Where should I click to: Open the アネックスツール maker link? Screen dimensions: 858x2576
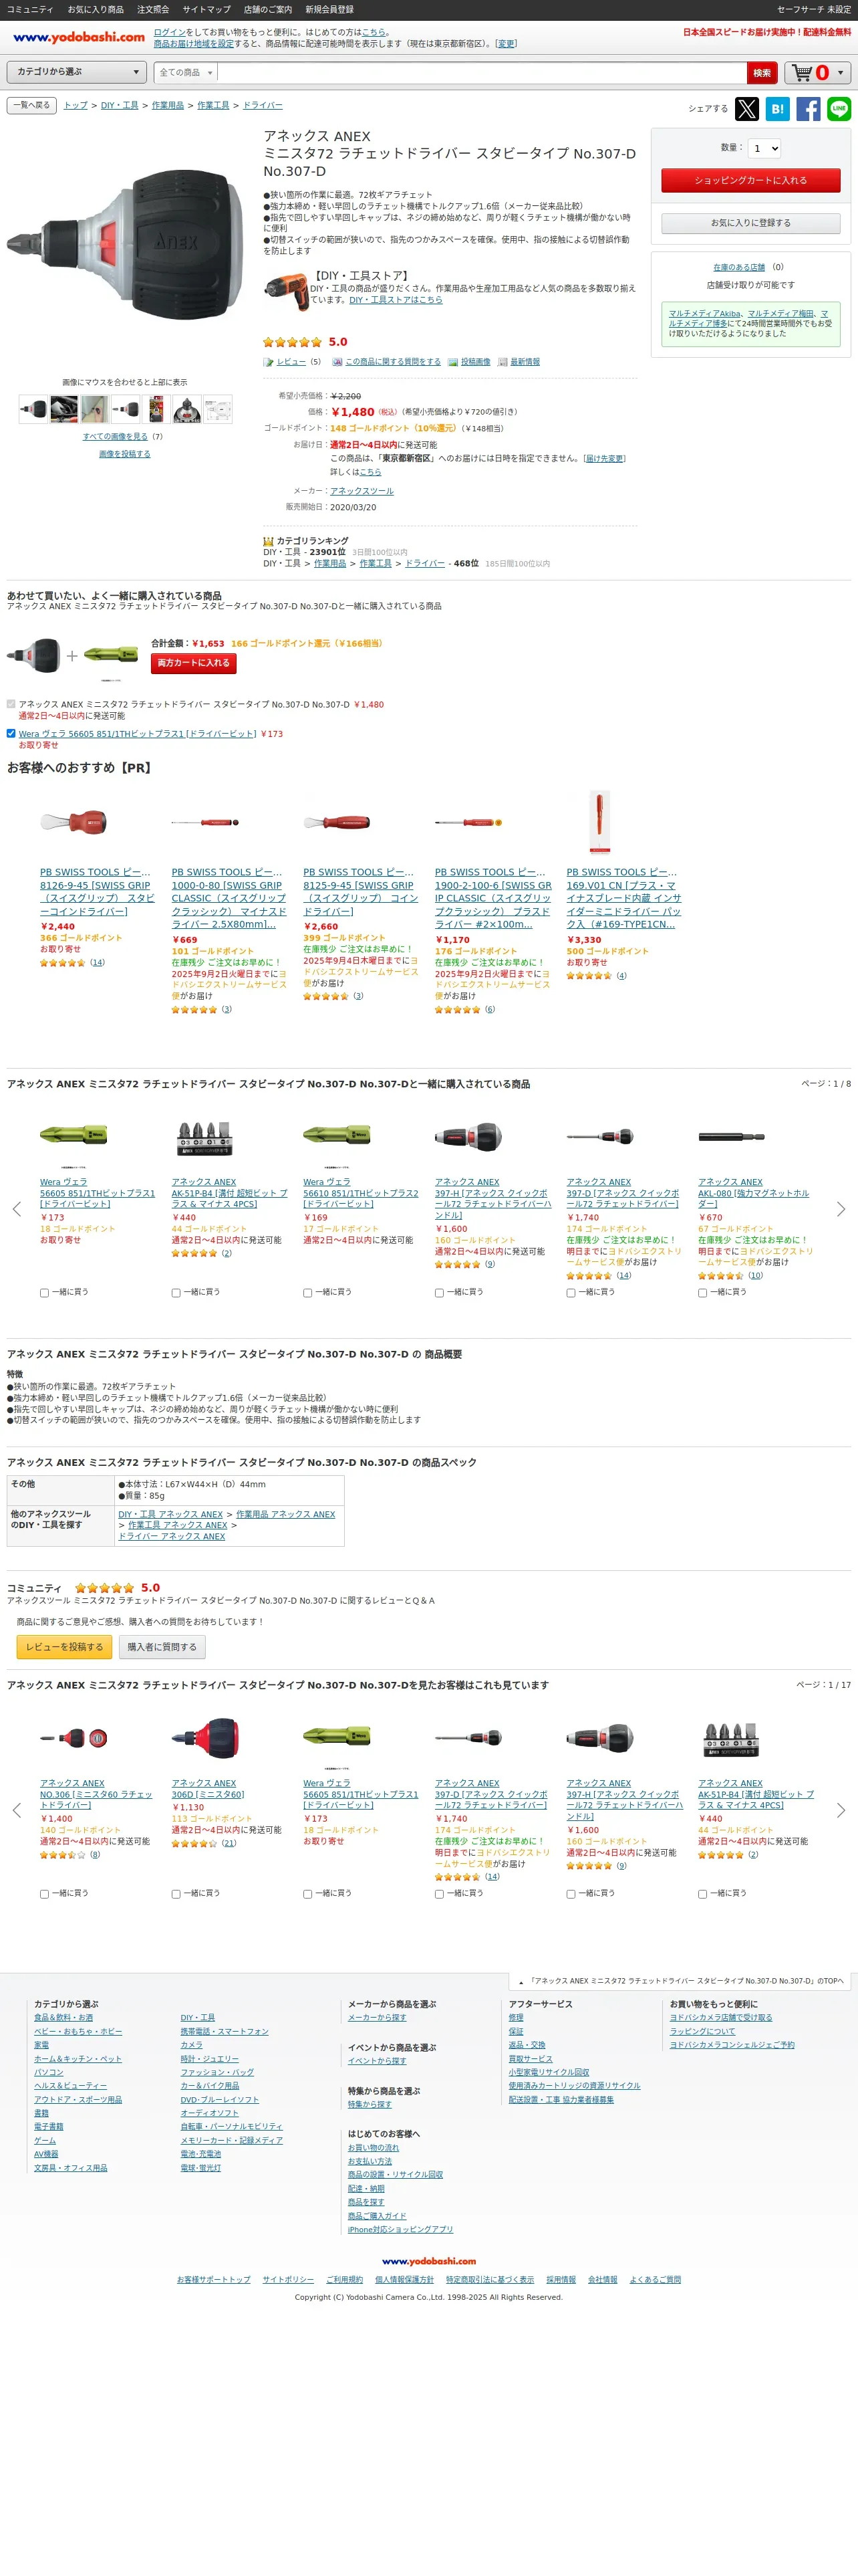coord(362,491)
